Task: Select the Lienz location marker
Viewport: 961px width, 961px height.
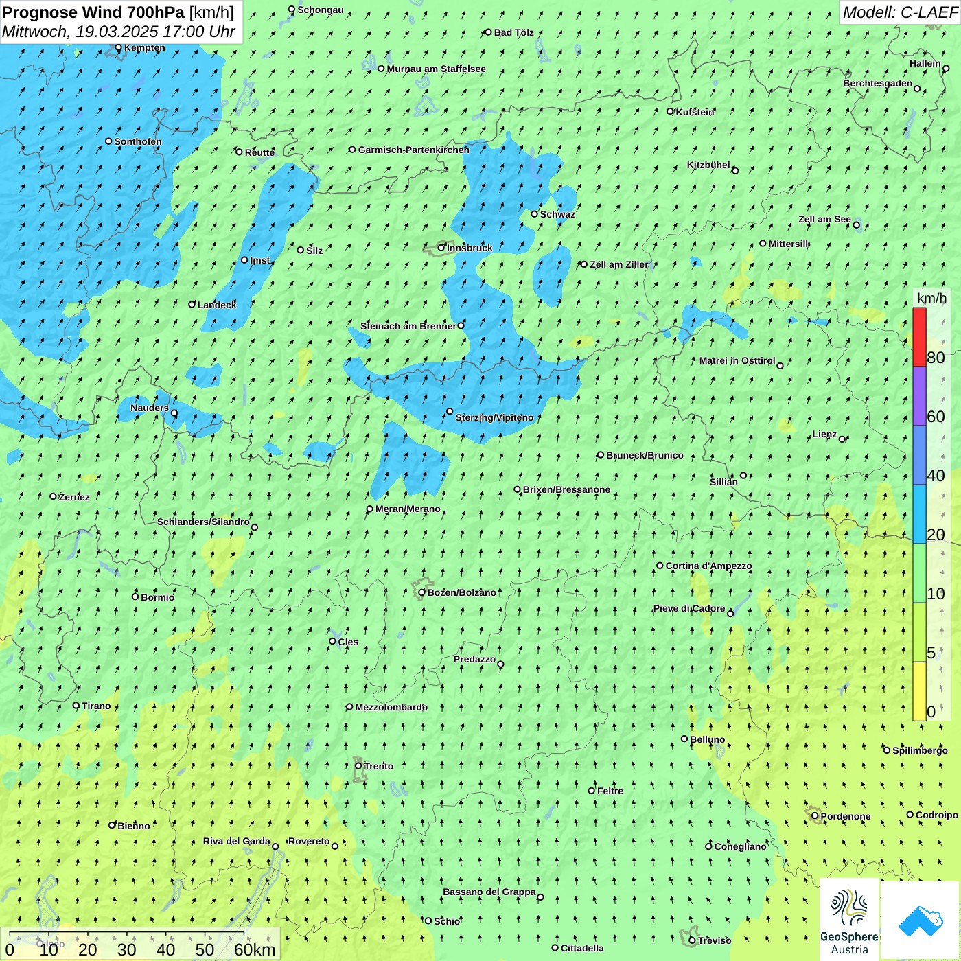Action: coord(842,439)
